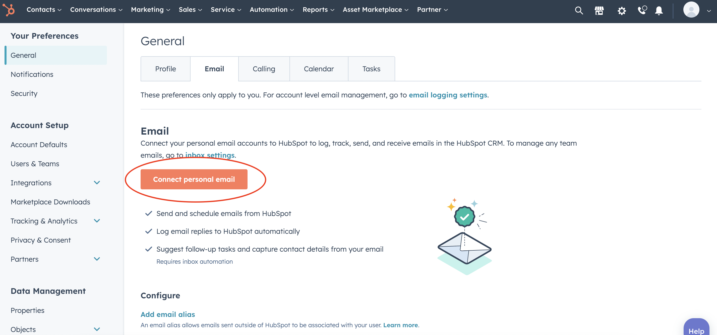This screenshot has width=717, height=335.
Task: Open the Sales dropdown menu
Action: point(190,10)
